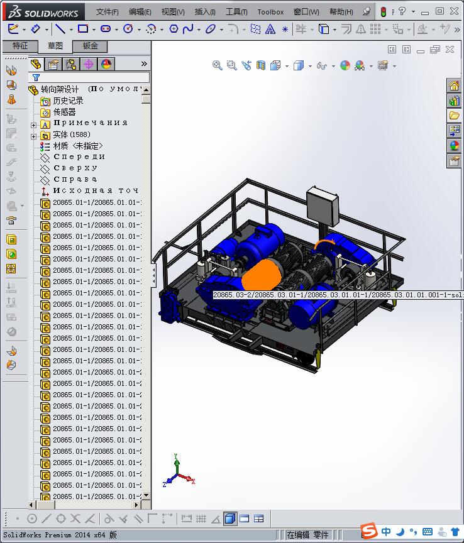
Task: Open the SolidWorks Resources task pane tab
Action: pos(455,85)
